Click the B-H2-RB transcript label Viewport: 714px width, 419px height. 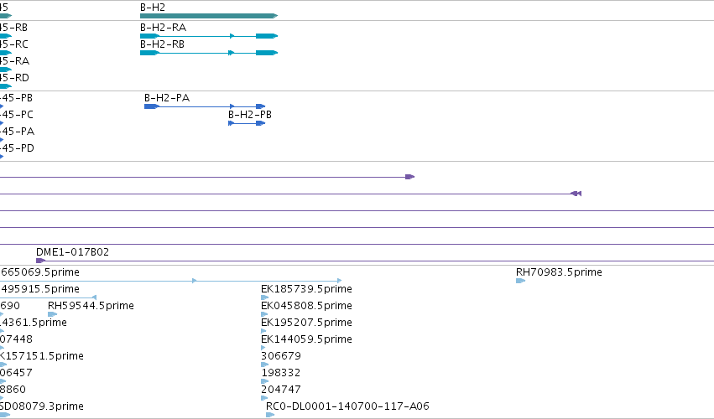pyautogui.click(x=162, y=44)
